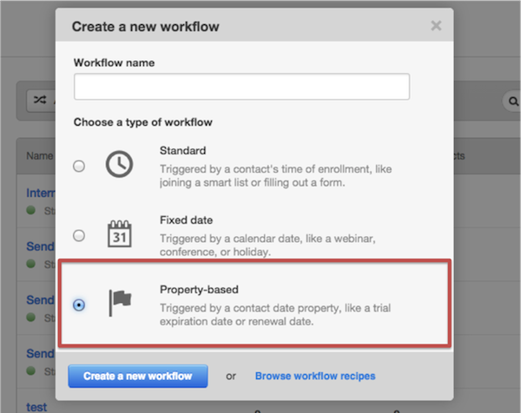The height and width of the screenshot is (413, 521).
Task: Select the Fixed date radio button
Action: click(80, 235)
